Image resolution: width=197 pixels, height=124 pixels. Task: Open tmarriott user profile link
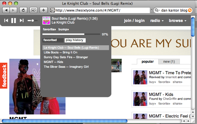coord(171,77)
